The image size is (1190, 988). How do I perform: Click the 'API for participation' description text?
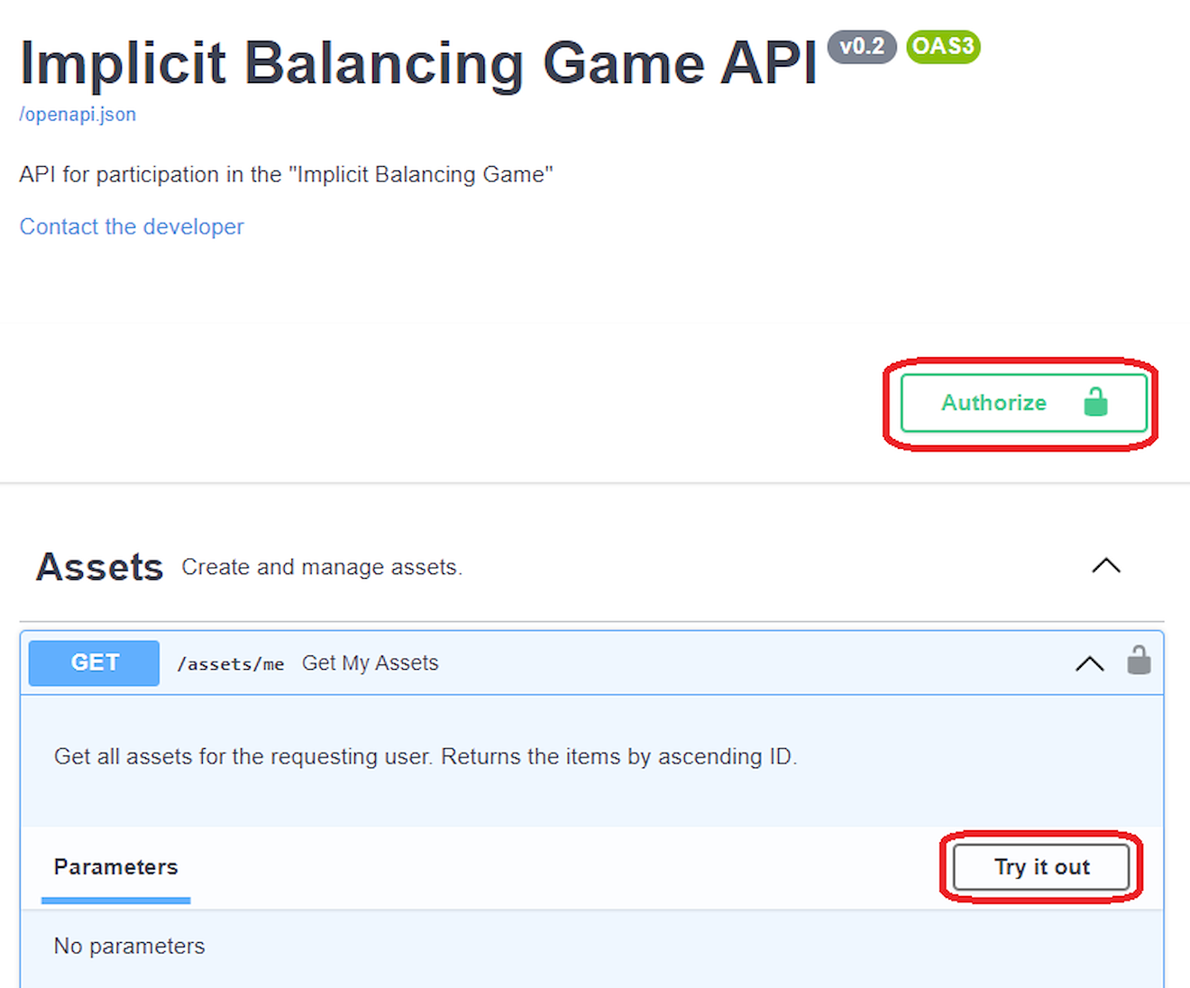(286, 174)
